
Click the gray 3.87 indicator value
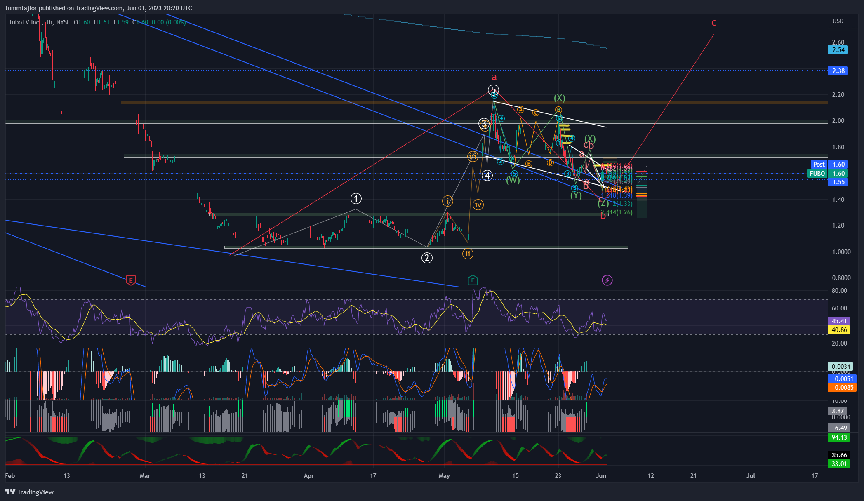(838, 411)
